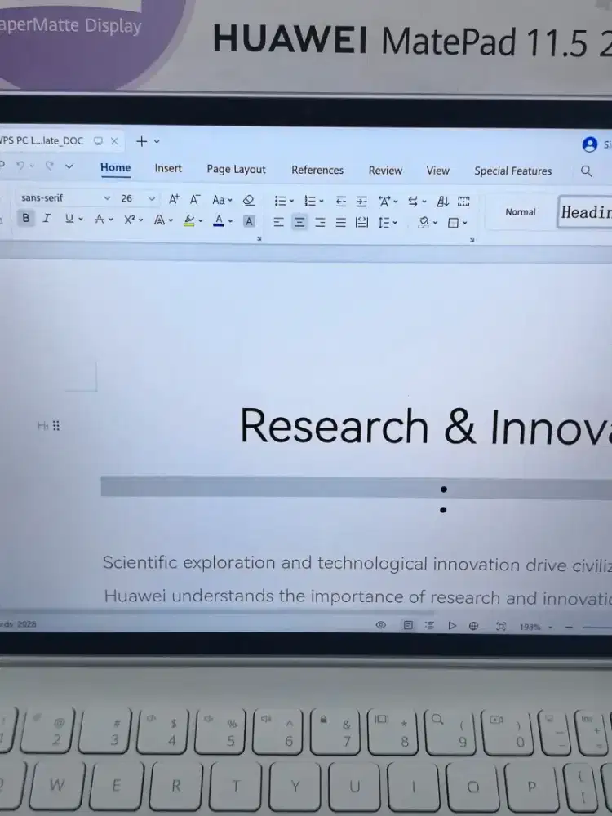Open the Font dialog launcher
Image resolution: width=612 pixels, height=816 pixels.
pyautogui.click(x=259, y=239)
